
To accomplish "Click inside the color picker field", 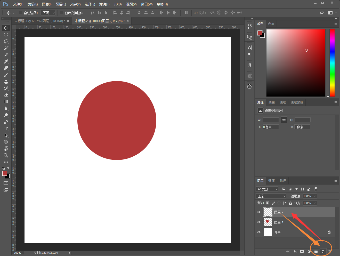I will pyautogui.click(x=296, y=63).
